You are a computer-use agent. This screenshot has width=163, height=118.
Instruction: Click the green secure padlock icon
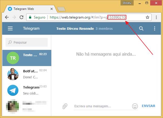point(30,17)
